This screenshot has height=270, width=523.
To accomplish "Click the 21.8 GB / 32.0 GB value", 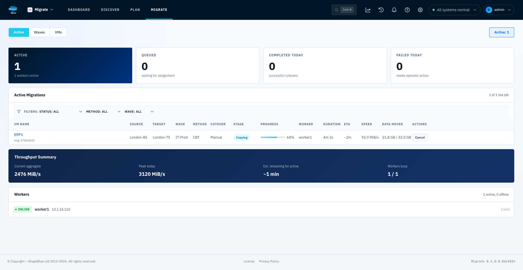I will pos(397,137).
